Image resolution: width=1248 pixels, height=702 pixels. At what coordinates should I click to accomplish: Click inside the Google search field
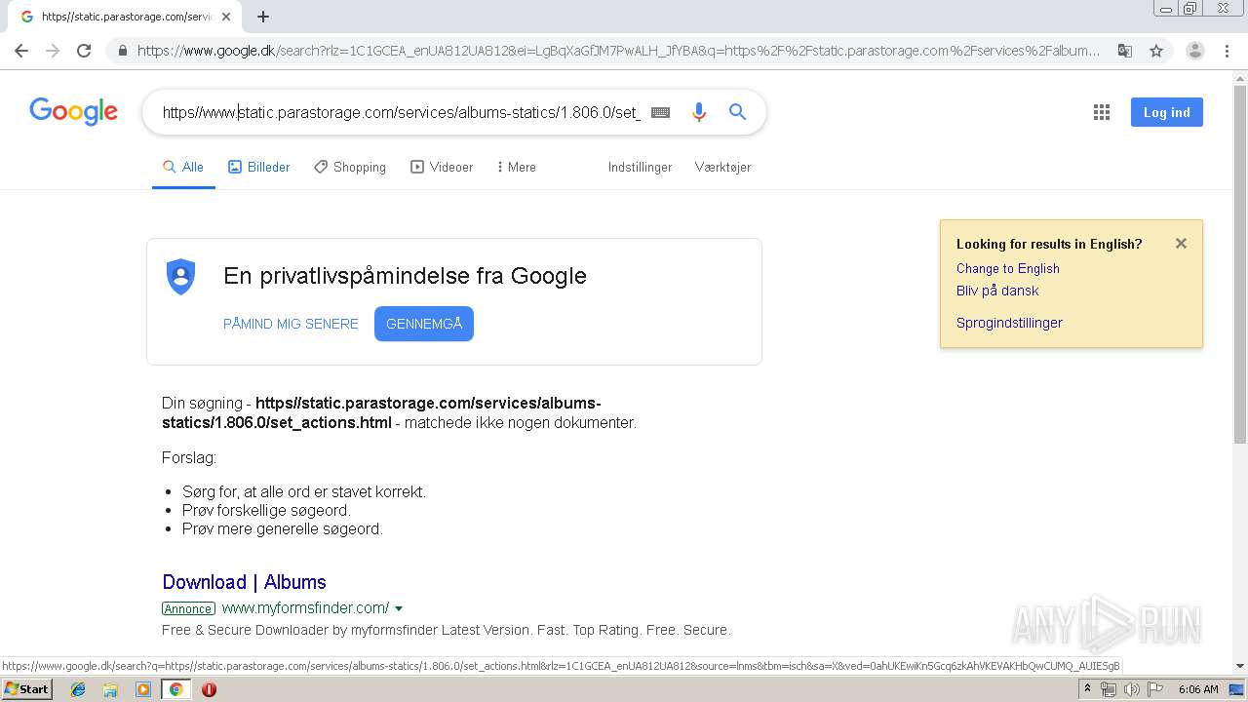401,112
